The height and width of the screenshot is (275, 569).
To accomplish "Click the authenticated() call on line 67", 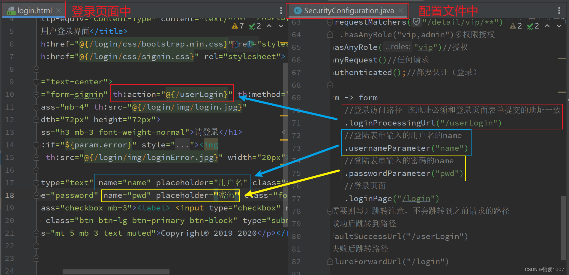I will pyautogui.click(x=367, y=73).
